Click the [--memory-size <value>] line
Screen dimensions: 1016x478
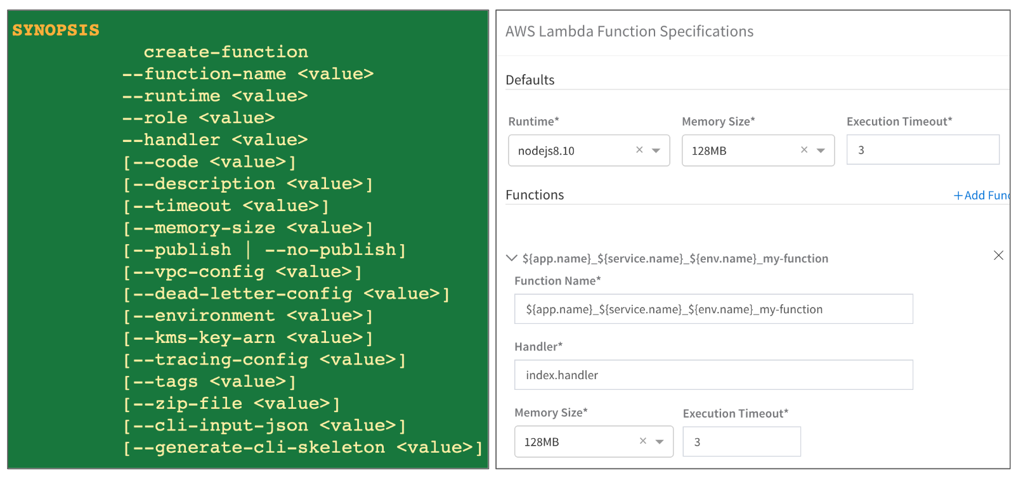coord(248,228)
